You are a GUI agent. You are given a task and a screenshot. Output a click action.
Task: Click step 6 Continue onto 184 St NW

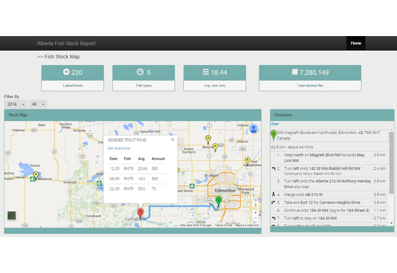pos(330,210)
